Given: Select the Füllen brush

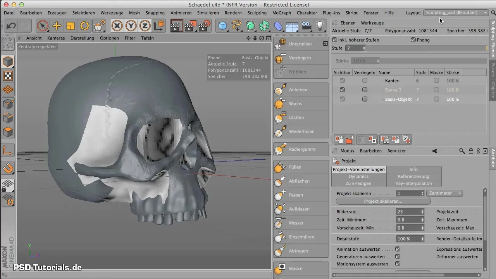Looking at the screenshot, I should point(301,167).
